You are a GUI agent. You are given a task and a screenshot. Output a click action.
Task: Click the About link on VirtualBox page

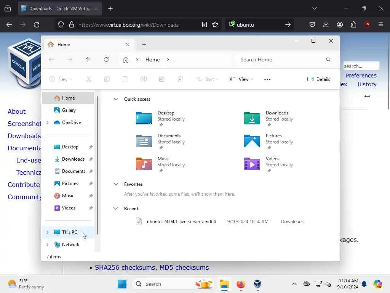point(16,111)
